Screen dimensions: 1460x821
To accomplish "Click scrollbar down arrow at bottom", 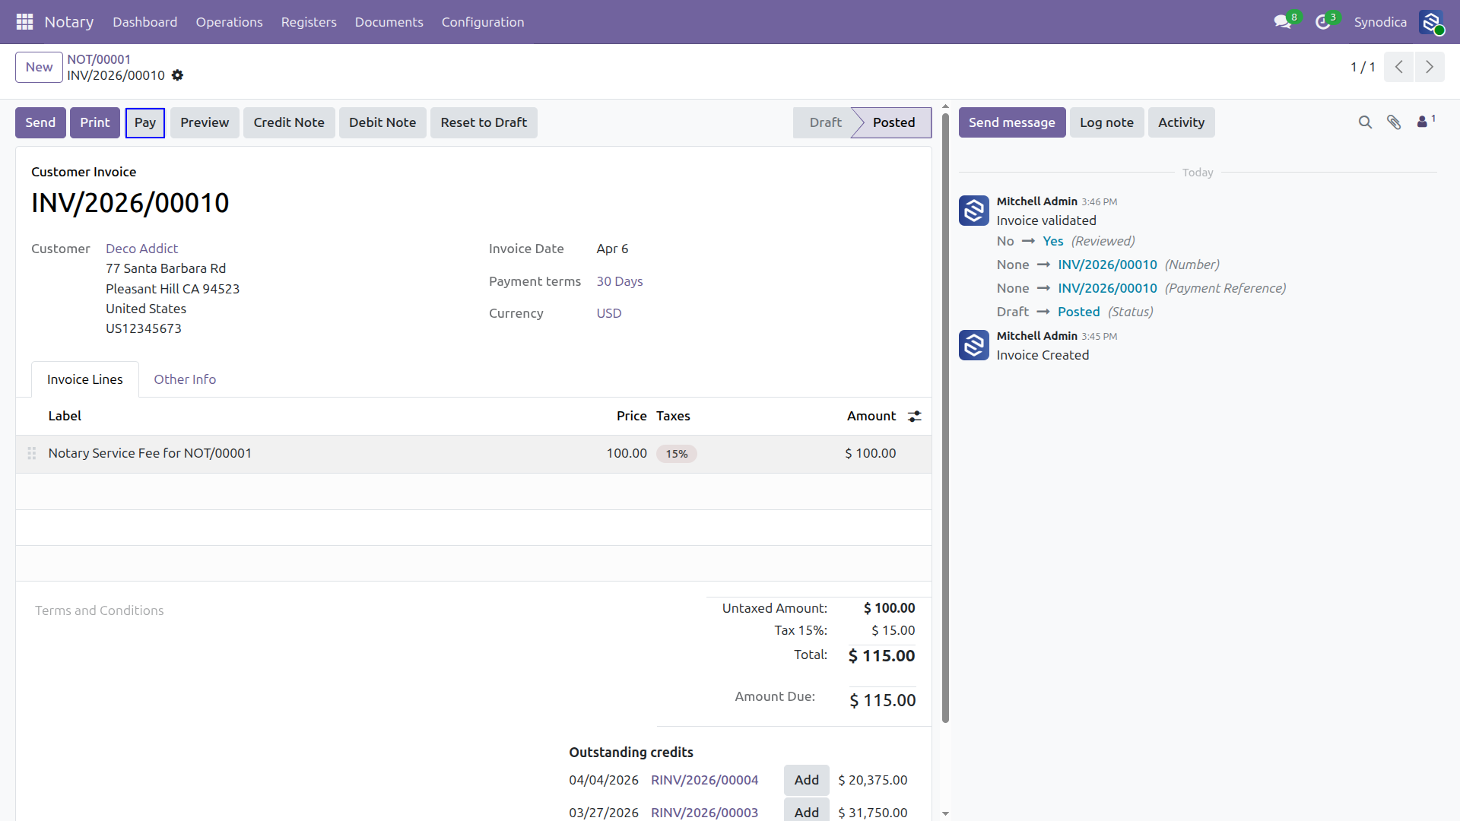I will 945,813.
